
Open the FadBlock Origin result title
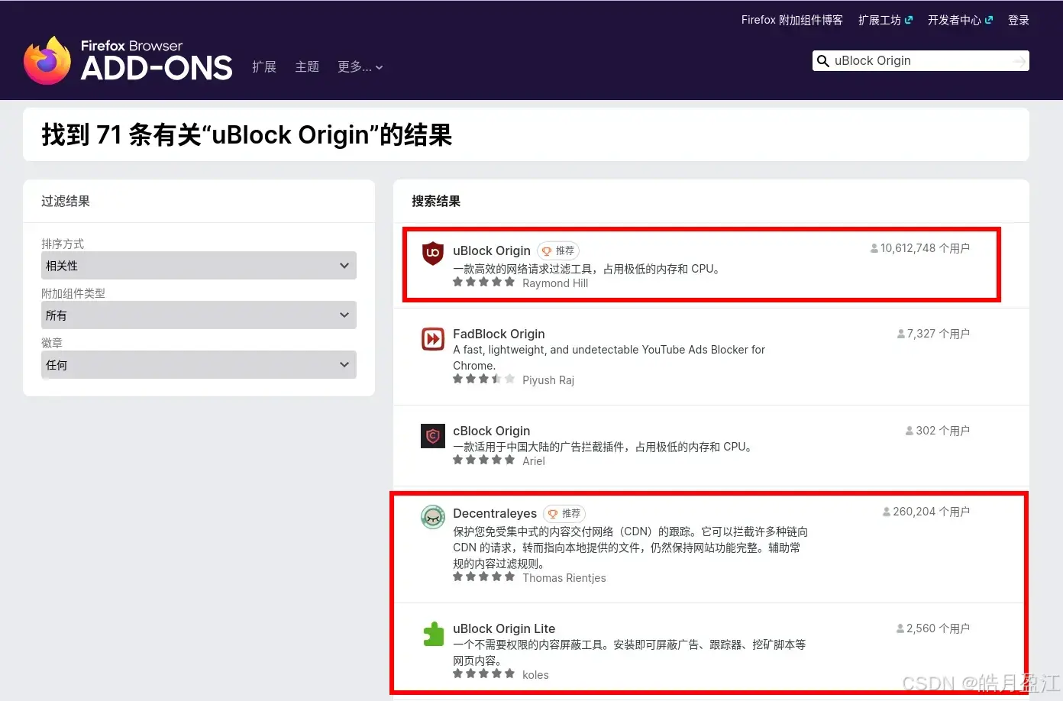[499, 334]
